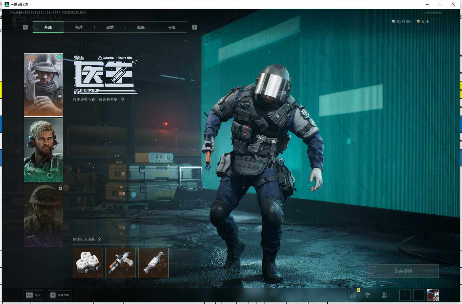Click the second empty squad slot plus
462x304 pixels.
419,295
